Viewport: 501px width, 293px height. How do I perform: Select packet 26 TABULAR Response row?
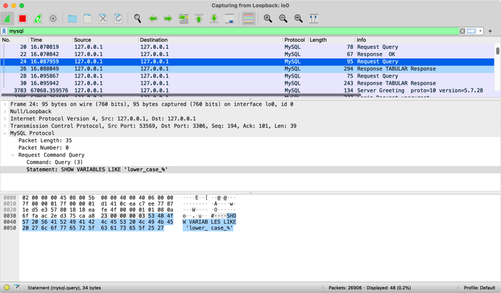(247, 69)
